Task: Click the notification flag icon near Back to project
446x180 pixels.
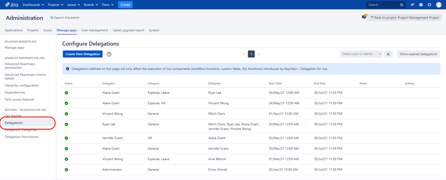Action: pos(364,17)
